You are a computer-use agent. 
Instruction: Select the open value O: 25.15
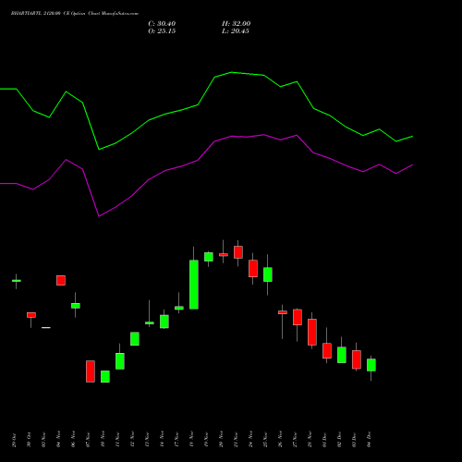[162, 31]
